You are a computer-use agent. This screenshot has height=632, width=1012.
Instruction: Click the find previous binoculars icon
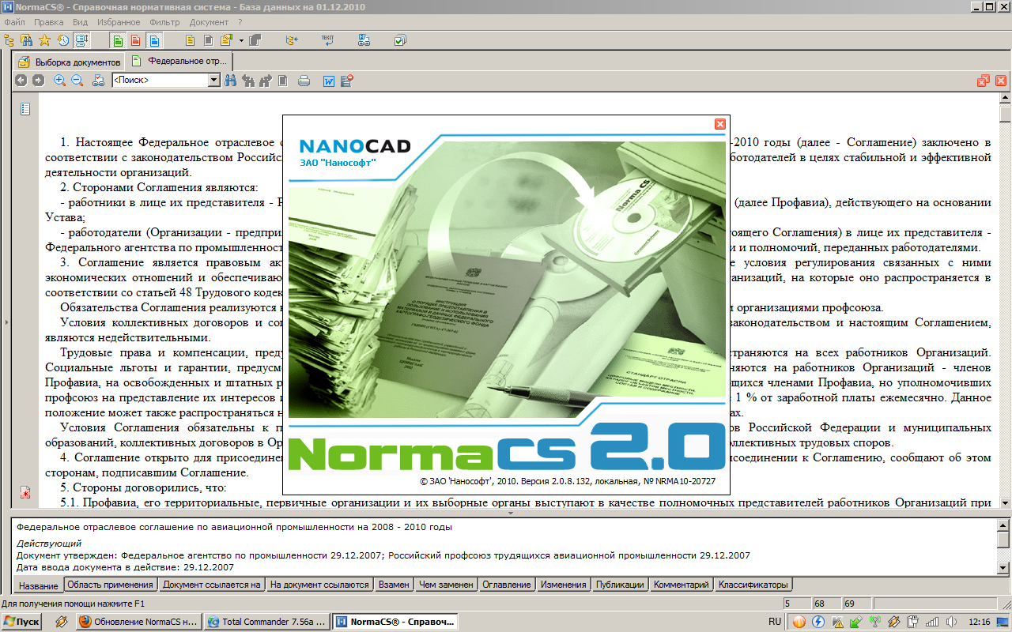tap(248, 80)
